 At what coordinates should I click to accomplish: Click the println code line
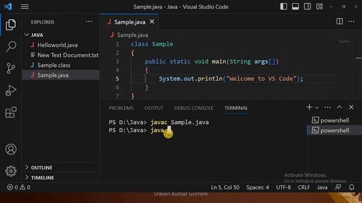(x=231, y=79)
